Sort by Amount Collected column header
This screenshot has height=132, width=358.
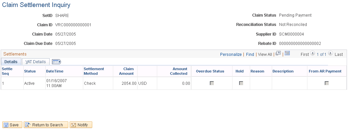coord(179,71)
